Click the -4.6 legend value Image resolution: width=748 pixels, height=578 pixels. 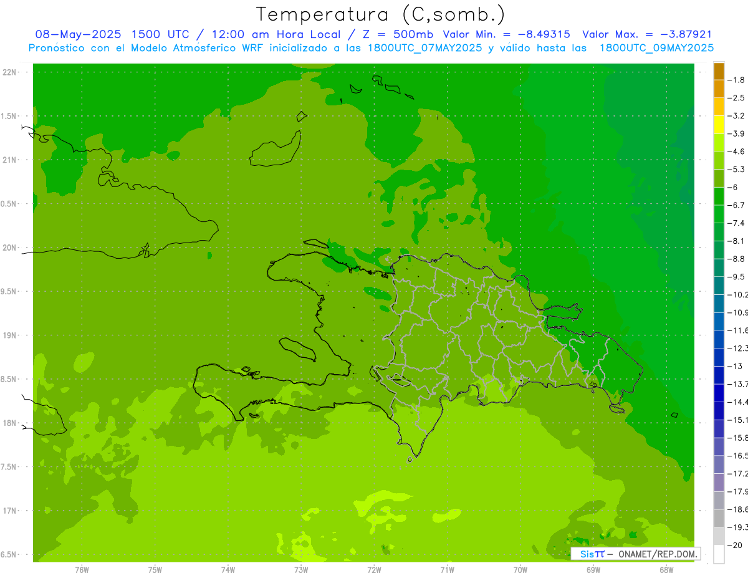[736, 152]
